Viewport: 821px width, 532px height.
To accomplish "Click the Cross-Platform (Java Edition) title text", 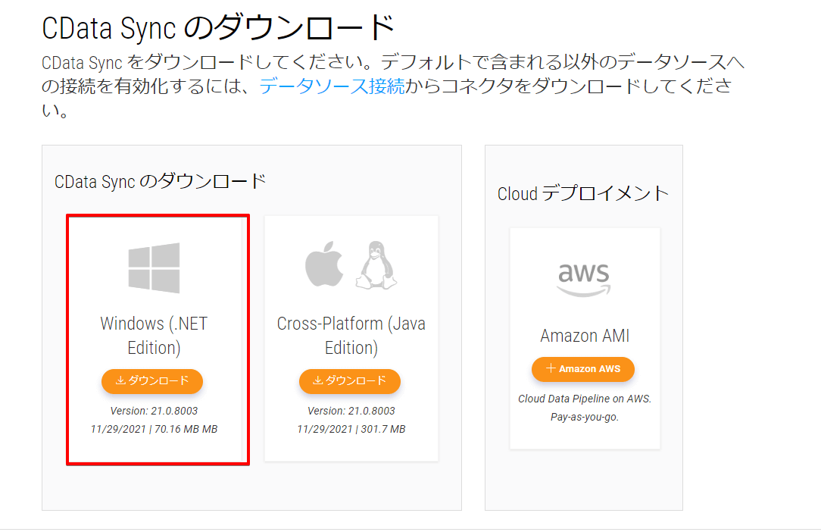I will 351,336.
